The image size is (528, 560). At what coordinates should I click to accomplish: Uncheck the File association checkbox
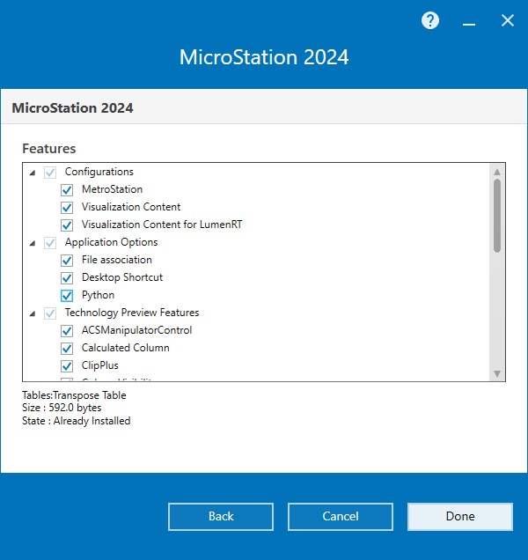67,261
